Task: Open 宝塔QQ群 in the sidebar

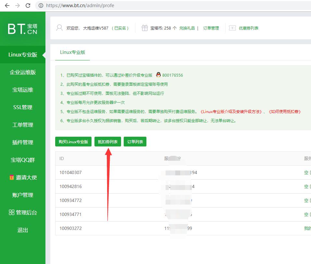Action: pos(23,160)
